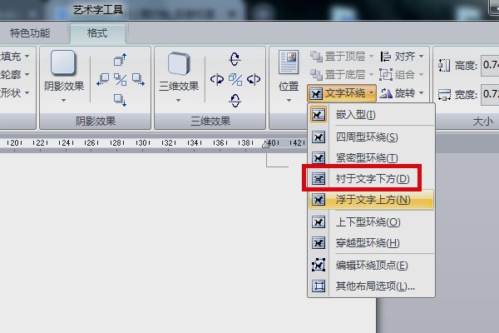Click the 位置 page icon
The height and width of the screenshot is (333, 499).
289,62
